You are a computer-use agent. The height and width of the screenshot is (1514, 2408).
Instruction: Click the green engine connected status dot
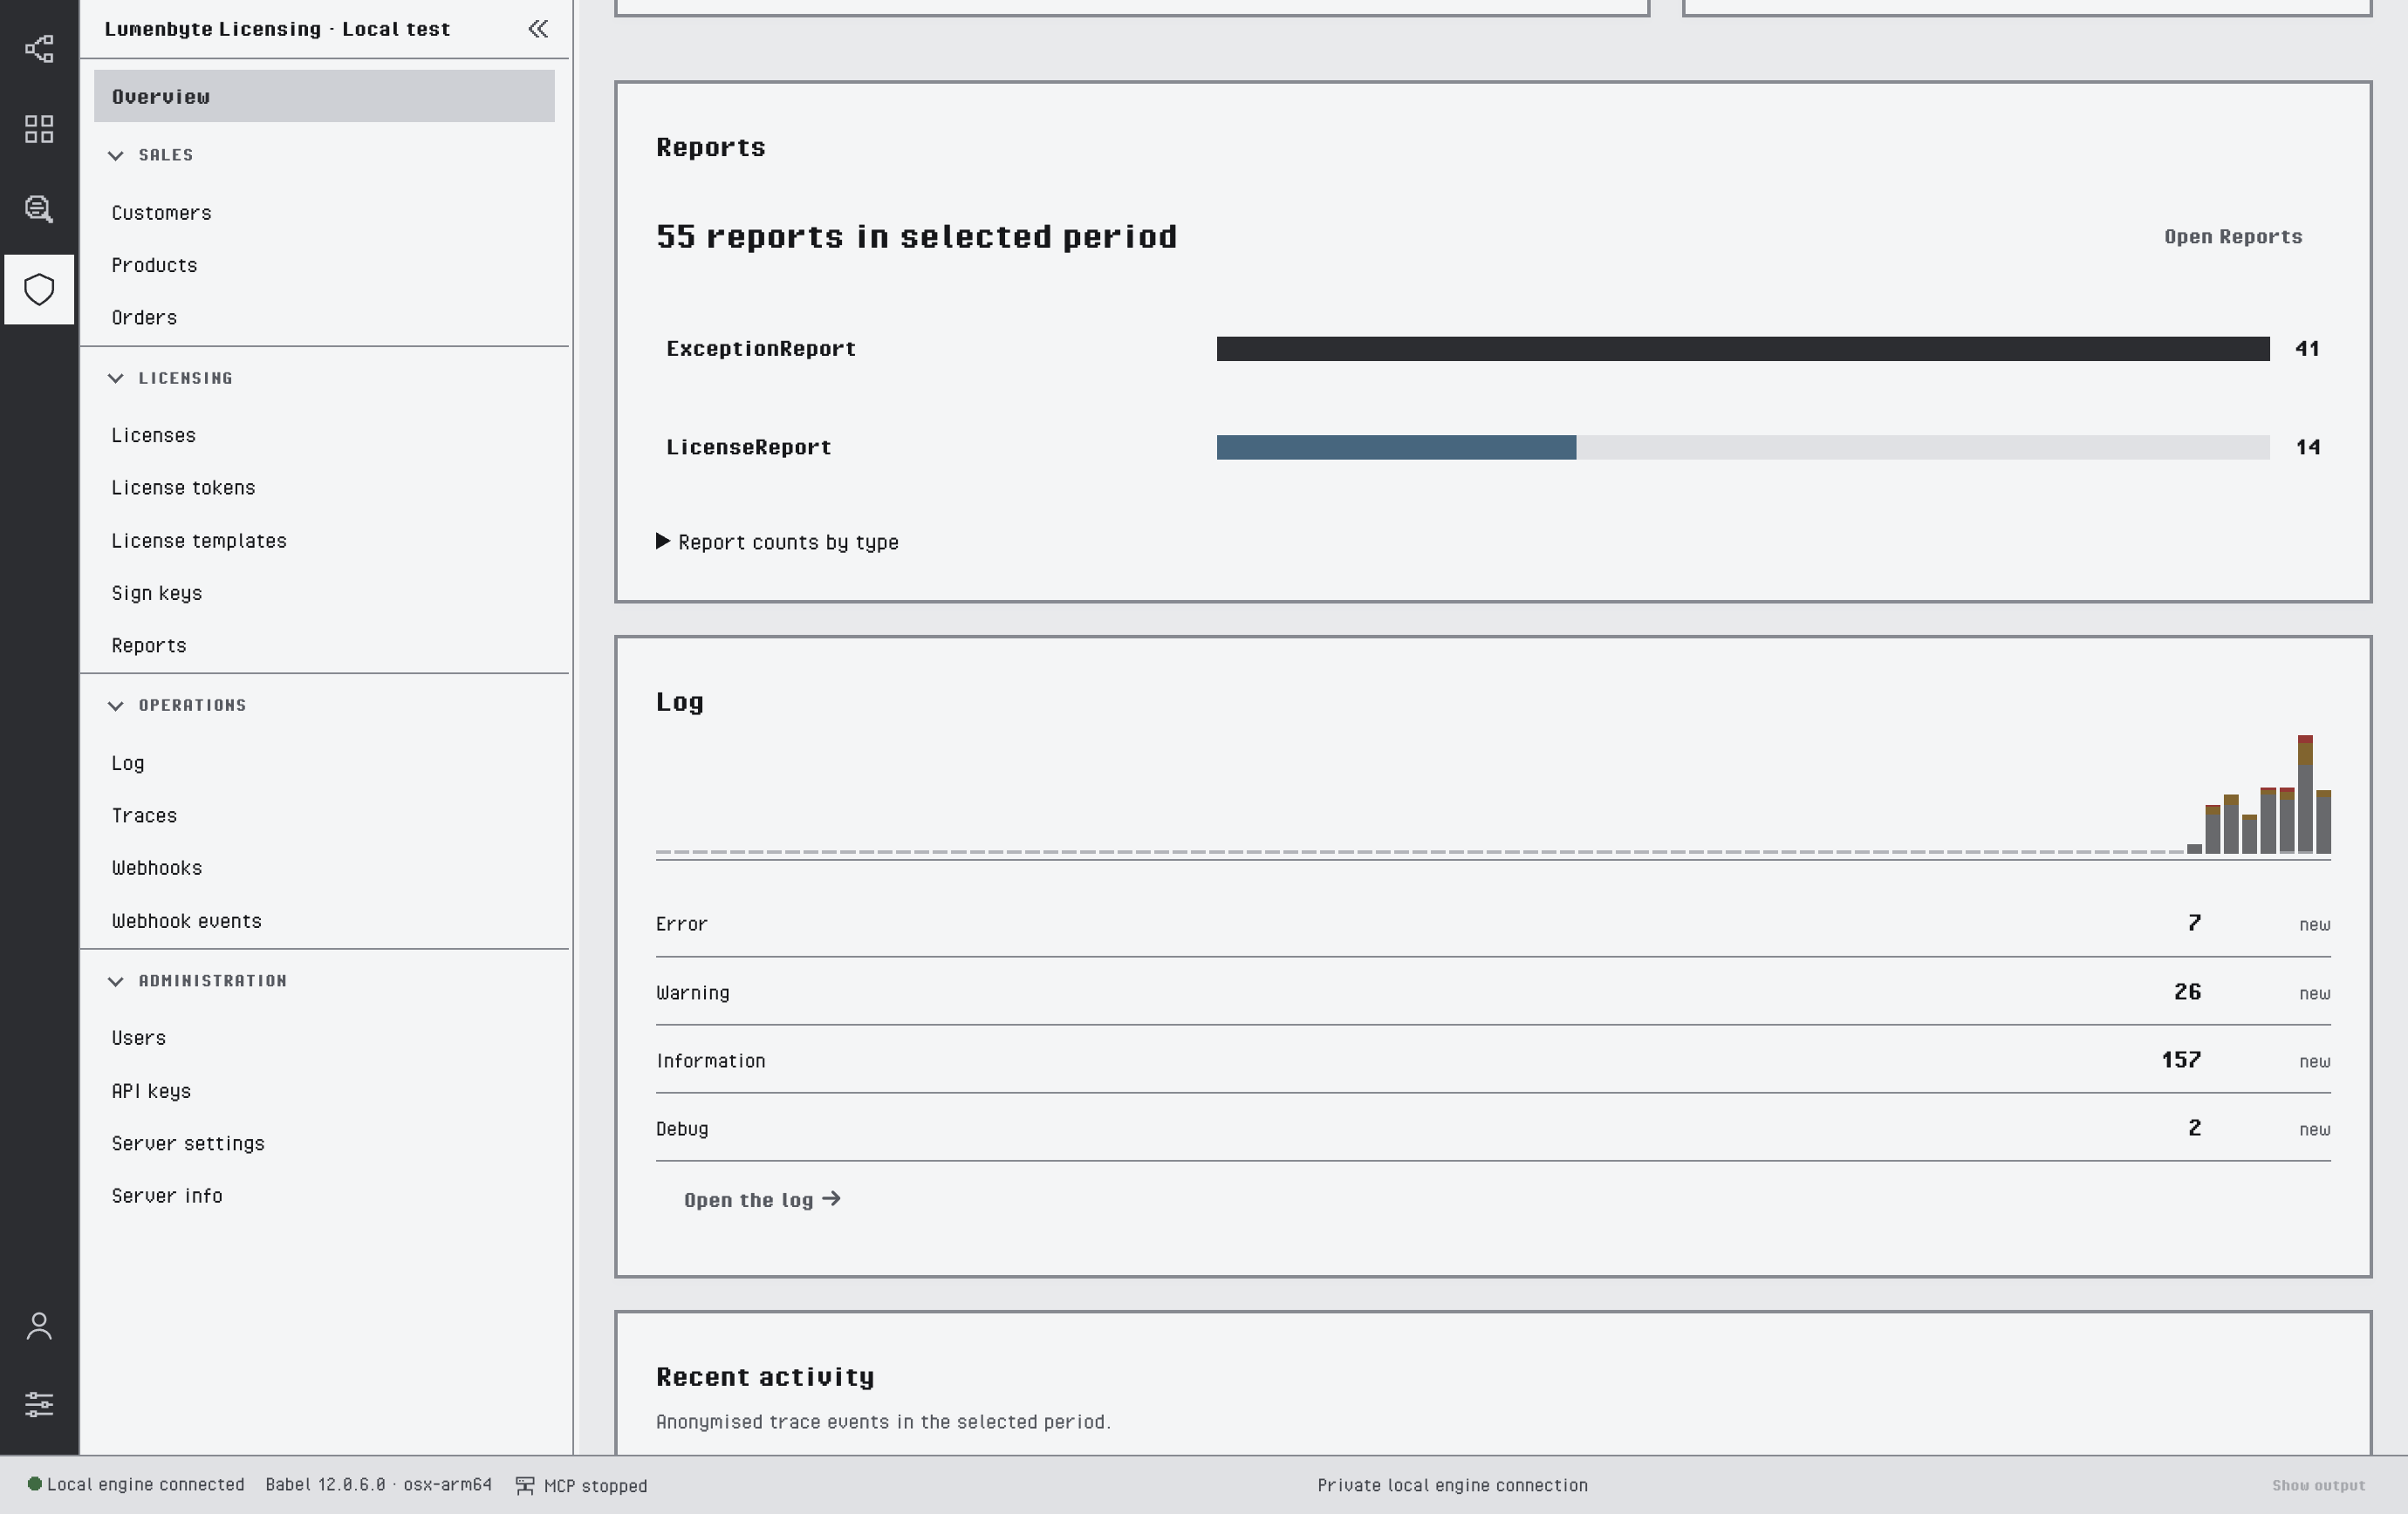coord(34,1484)
